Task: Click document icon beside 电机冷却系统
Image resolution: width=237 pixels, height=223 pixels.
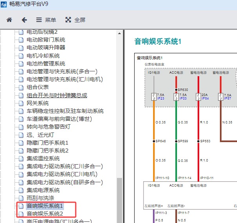Action: 21,56
